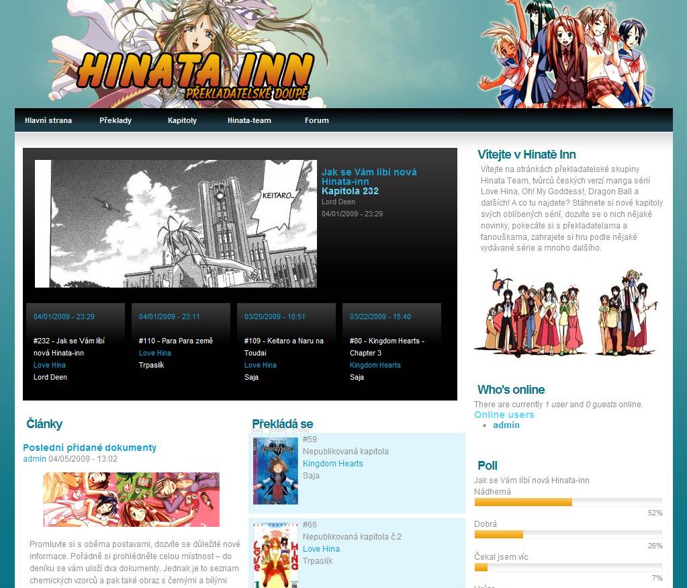
Task: Open the Forum menu item
Action: 316,120
